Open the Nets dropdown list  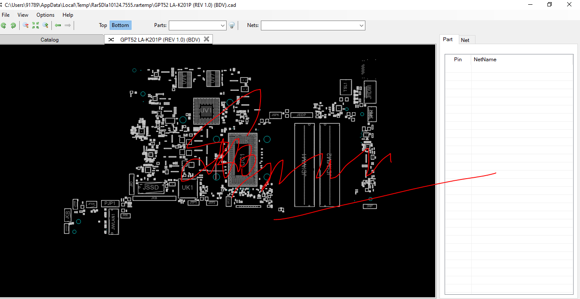(362, 26)
